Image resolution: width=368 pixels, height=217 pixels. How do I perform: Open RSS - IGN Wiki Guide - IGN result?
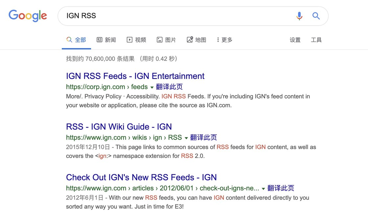pos(119,127)
